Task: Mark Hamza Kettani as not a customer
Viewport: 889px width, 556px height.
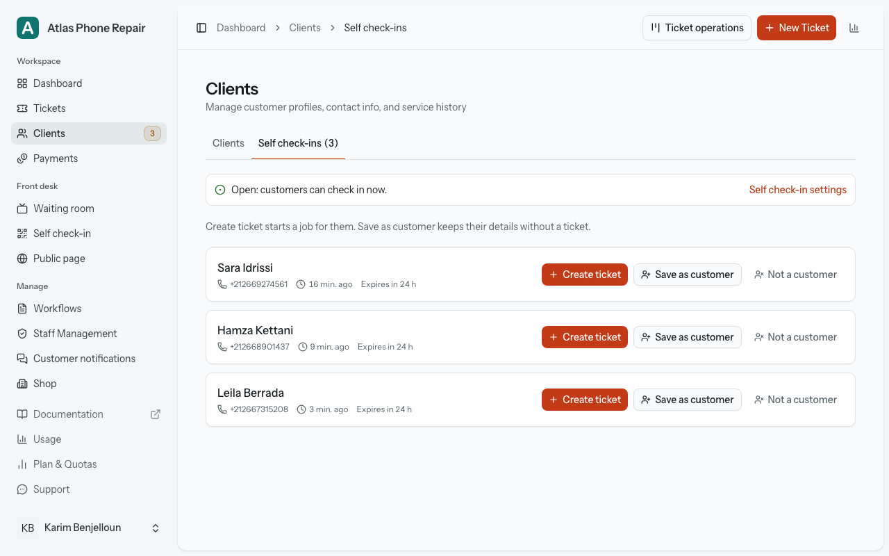Action: [x=796, y=337]
